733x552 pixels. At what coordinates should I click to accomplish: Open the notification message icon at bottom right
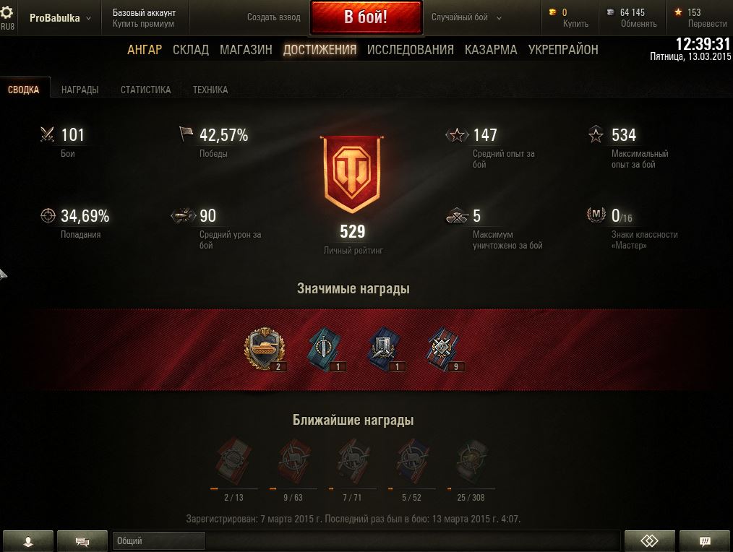[x=705, y=541]
